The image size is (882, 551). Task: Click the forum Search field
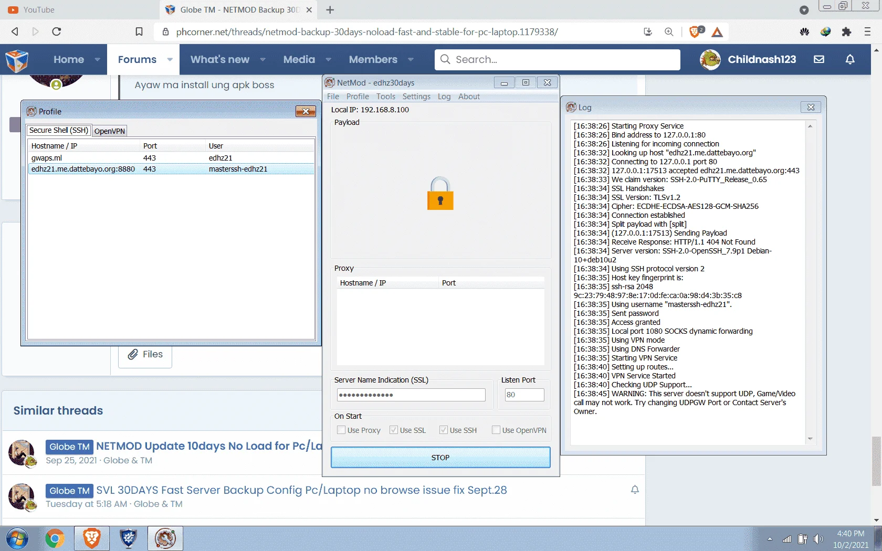(558, 59)
